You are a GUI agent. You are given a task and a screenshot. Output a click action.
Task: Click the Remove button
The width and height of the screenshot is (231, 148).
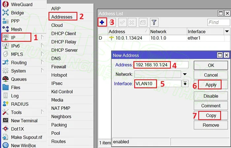(211, 125)
